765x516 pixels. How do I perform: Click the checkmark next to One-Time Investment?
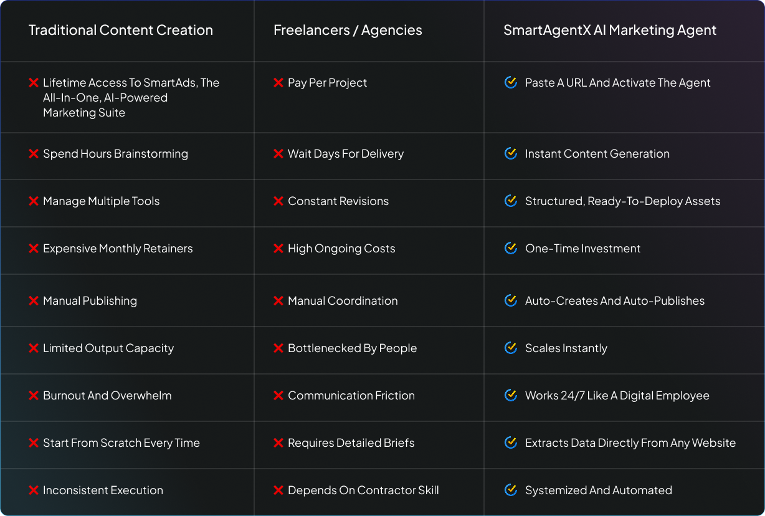(x=511, y=248)
